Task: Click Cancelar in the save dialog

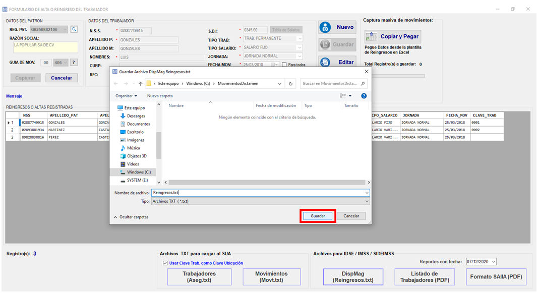Action: pos(351,216)
